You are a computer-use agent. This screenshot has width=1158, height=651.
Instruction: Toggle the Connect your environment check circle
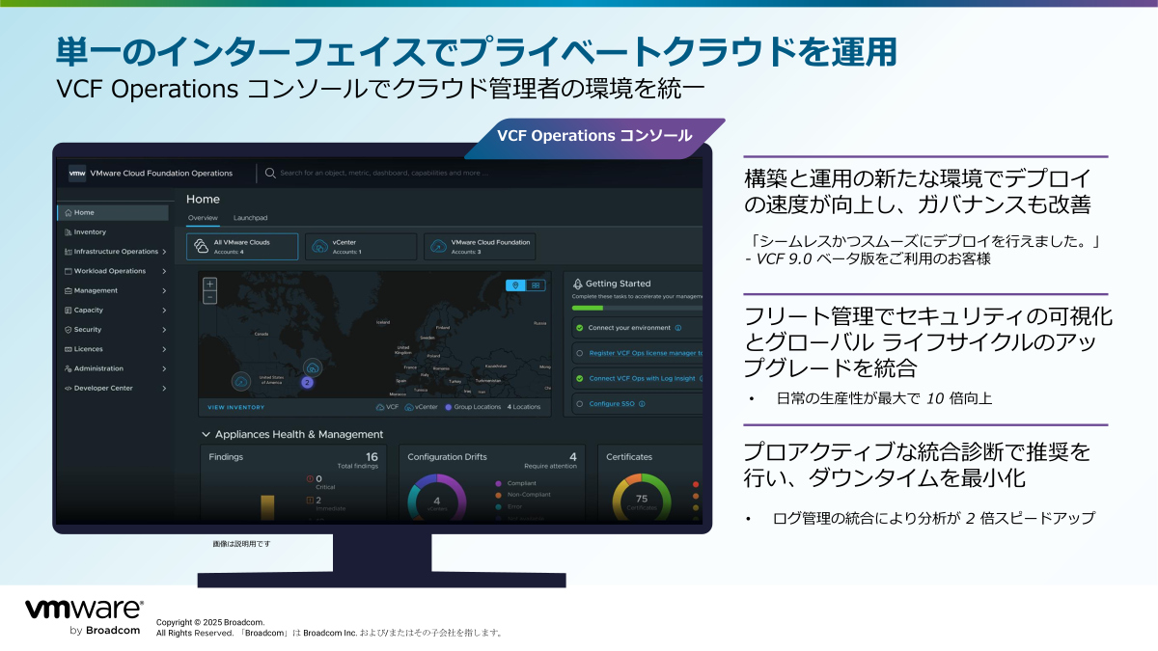click(x=579, y=328)
